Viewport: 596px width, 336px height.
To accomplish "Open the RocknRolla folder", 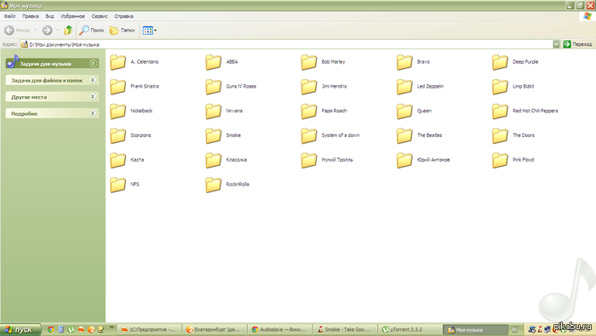I will pyautogui.click(x=227, y=185).
